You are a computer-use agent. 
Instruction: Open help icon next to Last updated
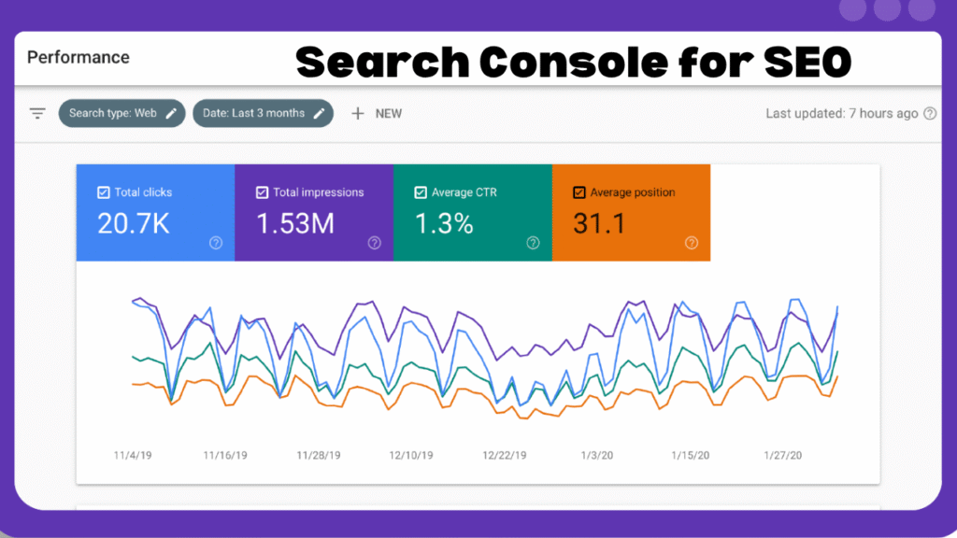[930, 114]
